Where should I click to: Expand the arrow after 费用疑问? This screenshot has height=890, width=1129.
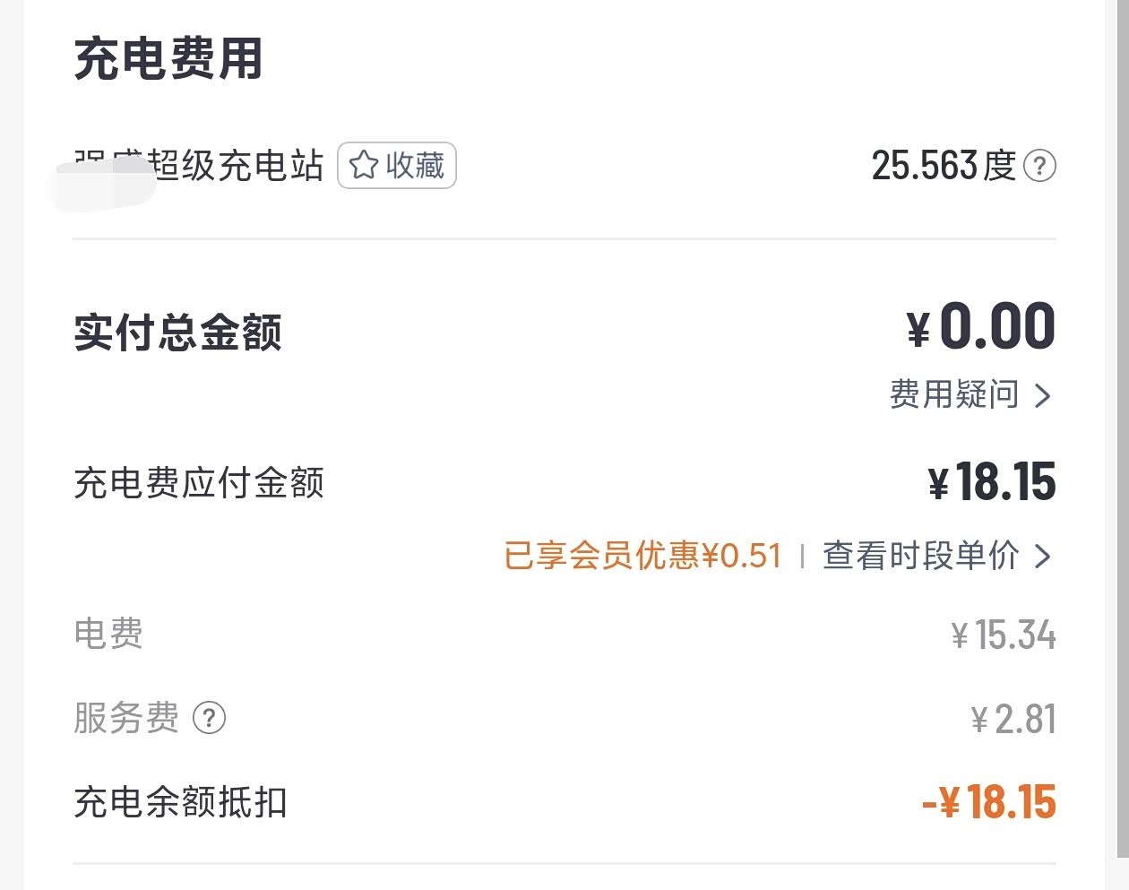[1042, 395]
